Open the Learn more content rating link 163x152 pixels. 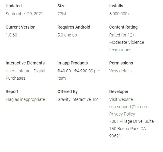point(120,50)
